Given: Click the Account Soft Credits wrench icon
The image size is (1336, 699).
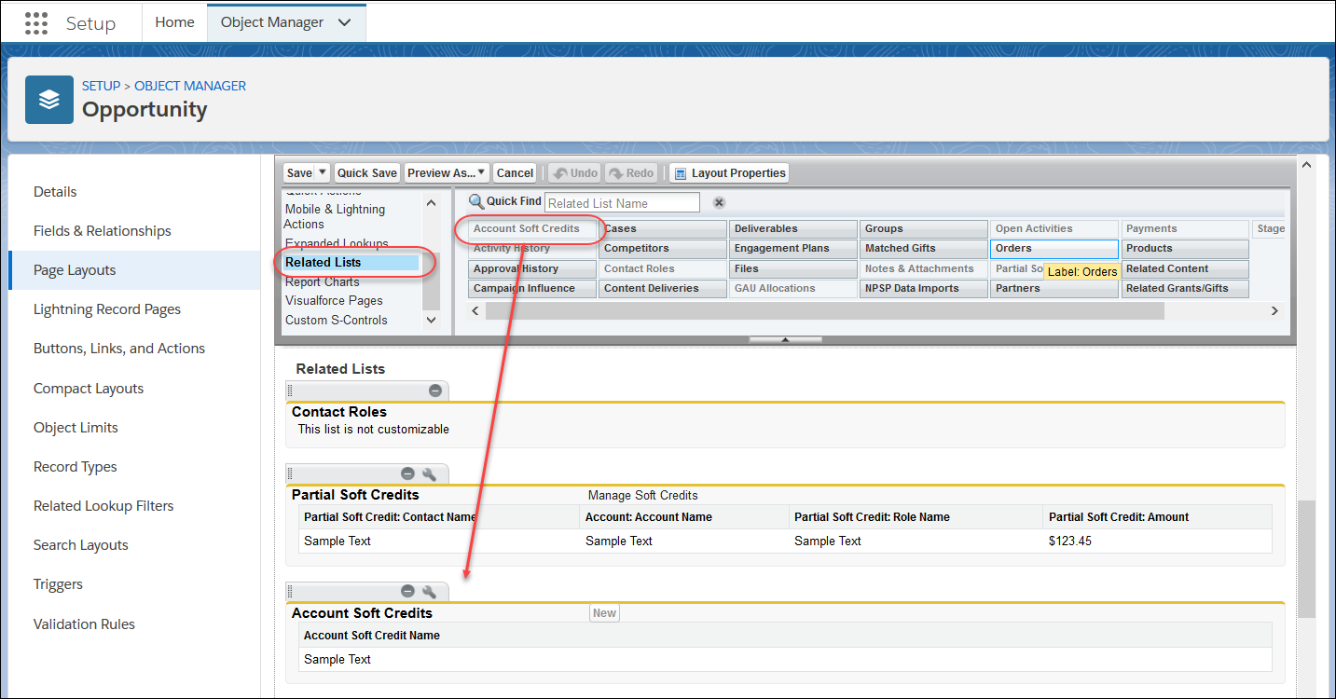Looking at the screenshot, I should [x=430, y=591].
